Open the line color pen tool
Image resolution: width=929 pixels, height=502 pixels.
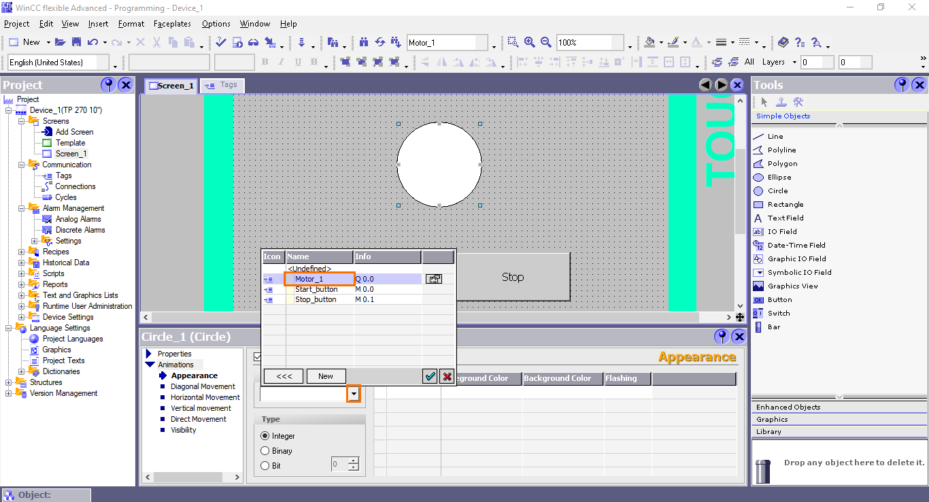pos(673,42)
